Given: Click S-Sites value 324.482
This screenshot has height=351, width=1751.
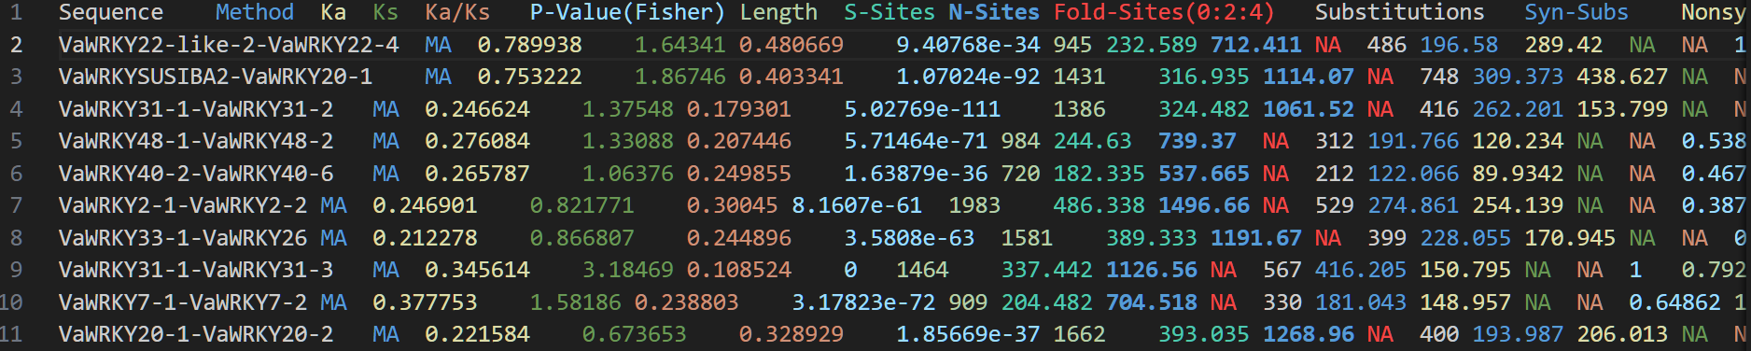Looking at the screenshot, I should [1204, 109].
